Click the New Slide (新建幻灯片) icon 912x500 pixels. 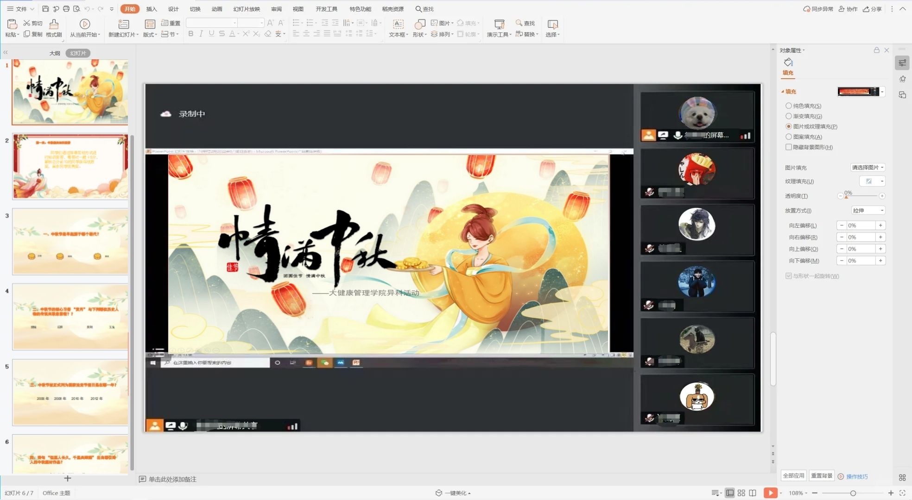[123, 24]
